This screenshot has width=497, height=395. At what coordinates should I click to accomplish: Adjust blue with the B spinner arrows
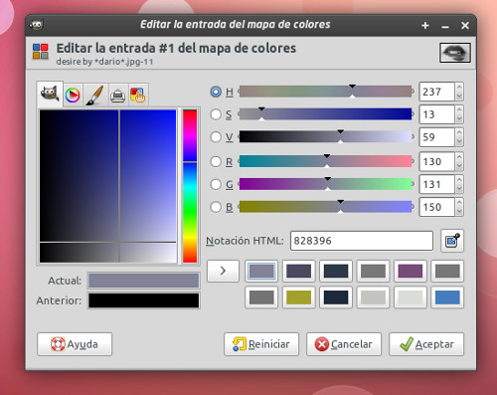point(459,207)
